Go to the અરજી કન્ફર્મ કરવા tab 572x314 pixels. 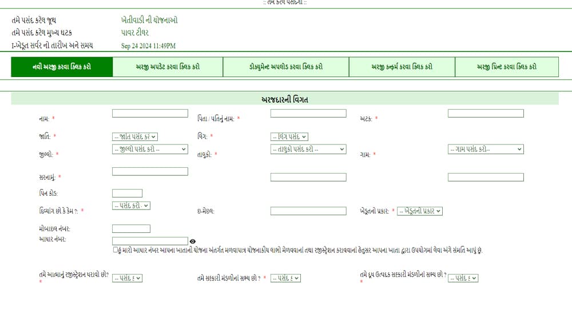click(402, 67)
